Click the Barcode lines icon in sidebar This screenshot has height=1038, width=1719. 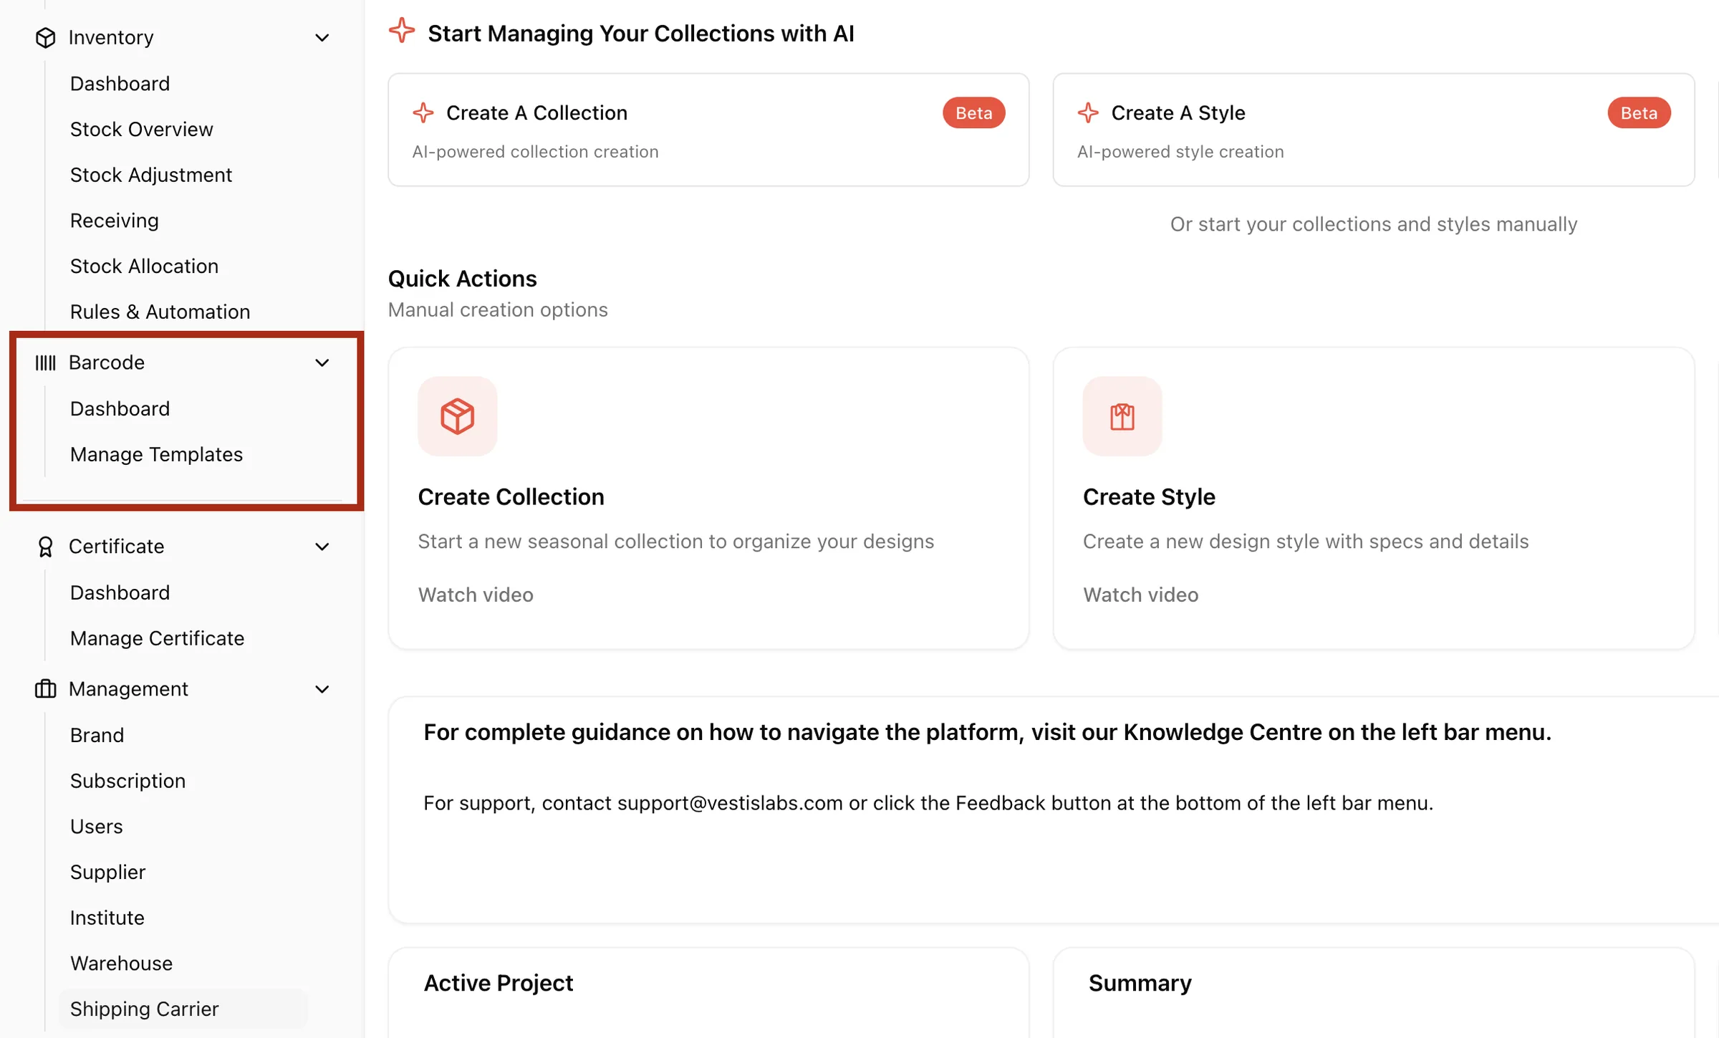tap(45, 362)
